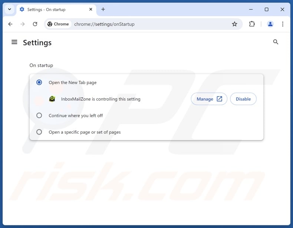Image resolution: width=293 pixels, height=228 pixels.
Task: Reload the page with refresh icon
Action: (35, 24)
